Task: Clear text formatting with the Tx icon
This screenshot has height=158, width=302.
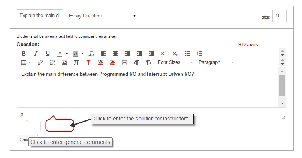Action: [x=91, y=54]
